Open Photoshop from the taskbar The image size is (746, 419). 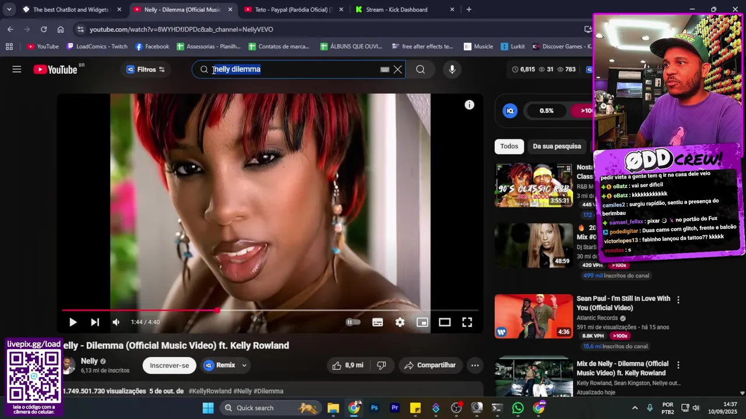pyautogui.click(x=374, y=408)
